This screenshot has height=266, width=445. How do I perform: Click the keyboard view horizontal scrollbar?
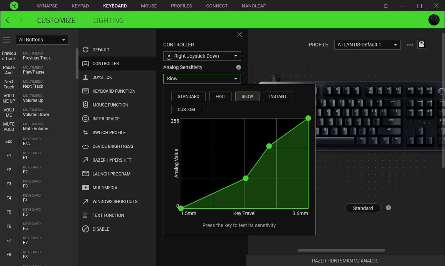(341, 250)
